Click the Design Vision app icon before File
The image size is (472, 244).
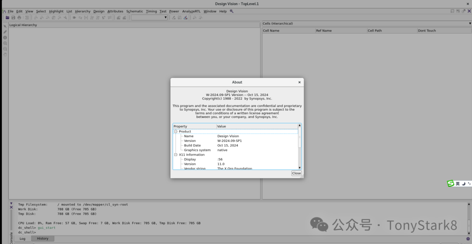click(x=4, y=11)
